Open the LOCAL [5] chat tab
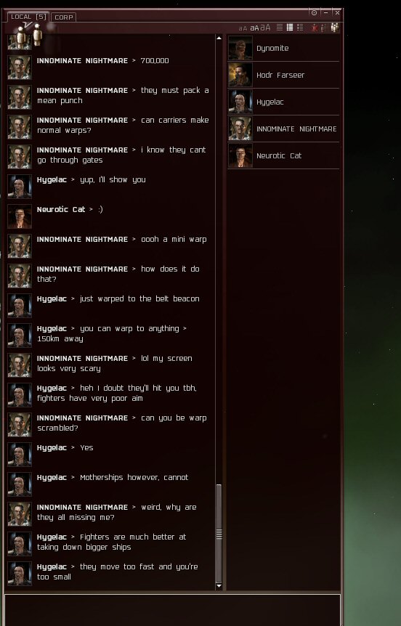The width and height of the screenshot is (401, 626). [x=29, y=17]
